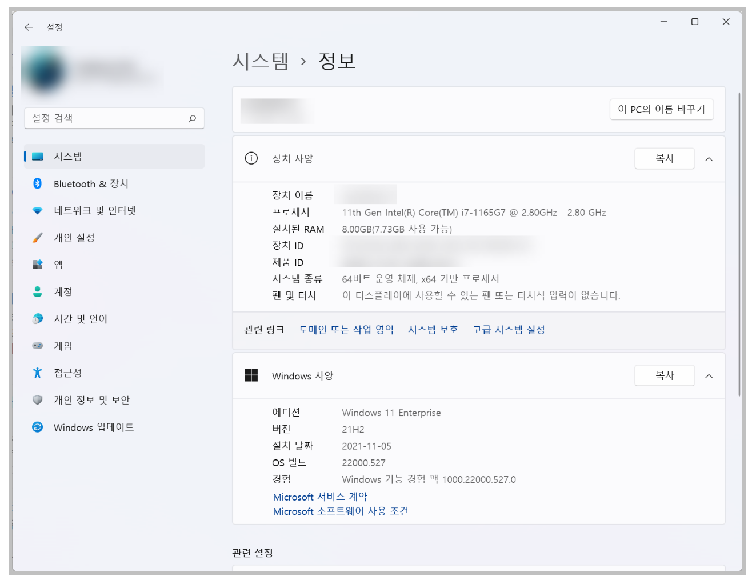748x576 pixels.
Task: Click the processor value 11th Gen Intel Core i7-1165G7
Action: pos(474,213)
